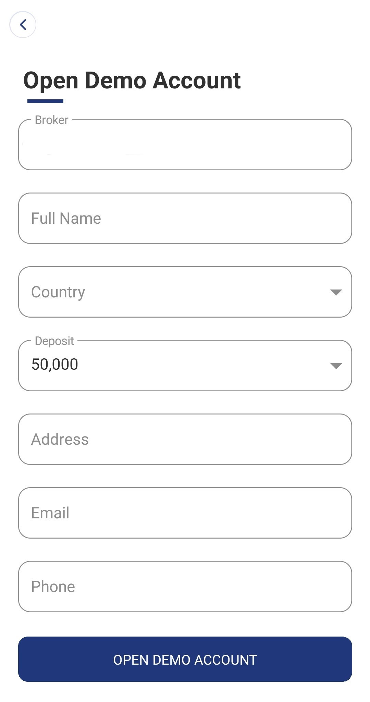Expand the Deposit dropdown arrow

(x=336, y=366)
